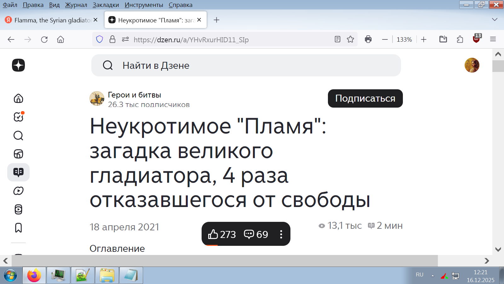
Task: Open the three-dot more options menu
Action: point(281,234)
